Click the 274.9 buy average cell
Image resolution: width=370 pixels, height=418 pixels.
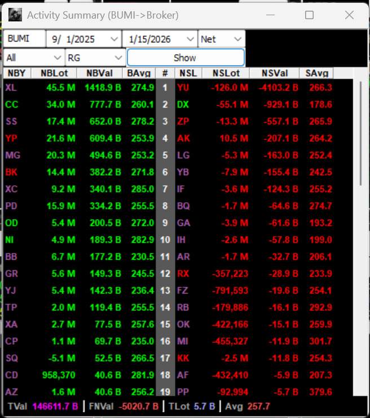tap(143, 87)
